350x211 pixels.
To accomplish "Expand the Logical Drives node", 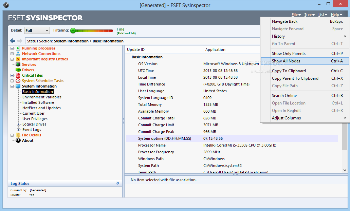I will tap(19, 124).
